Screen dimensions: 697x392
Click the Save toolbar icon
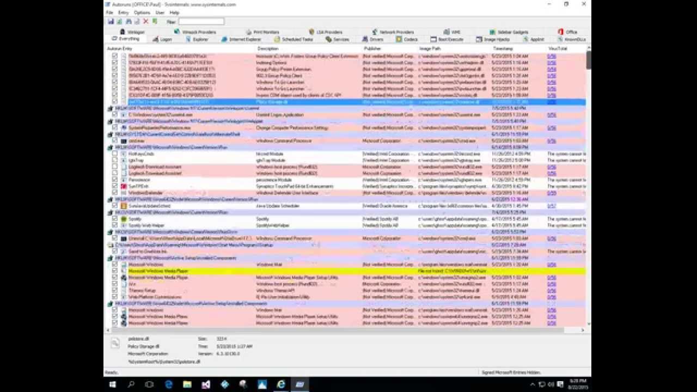[x=111, y=21]
